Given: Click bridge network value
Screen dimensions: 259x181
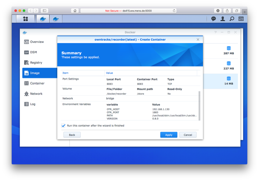Looking at the screenshot, I should pos(110,98).
